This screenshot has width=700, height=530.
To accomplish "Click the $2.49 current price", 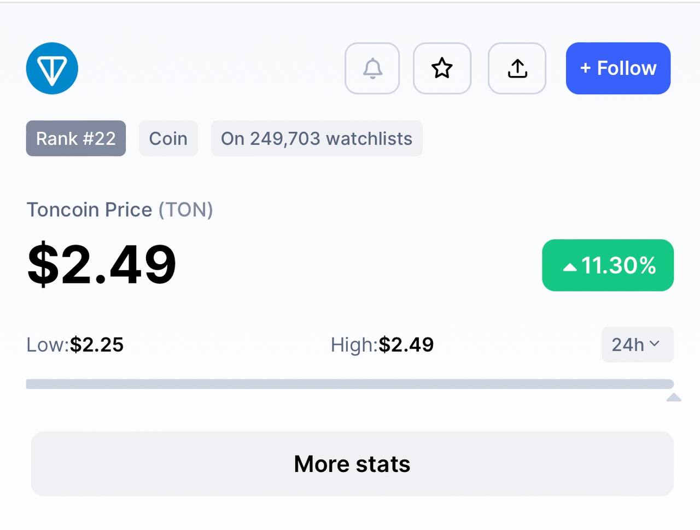I will point(102,265).
